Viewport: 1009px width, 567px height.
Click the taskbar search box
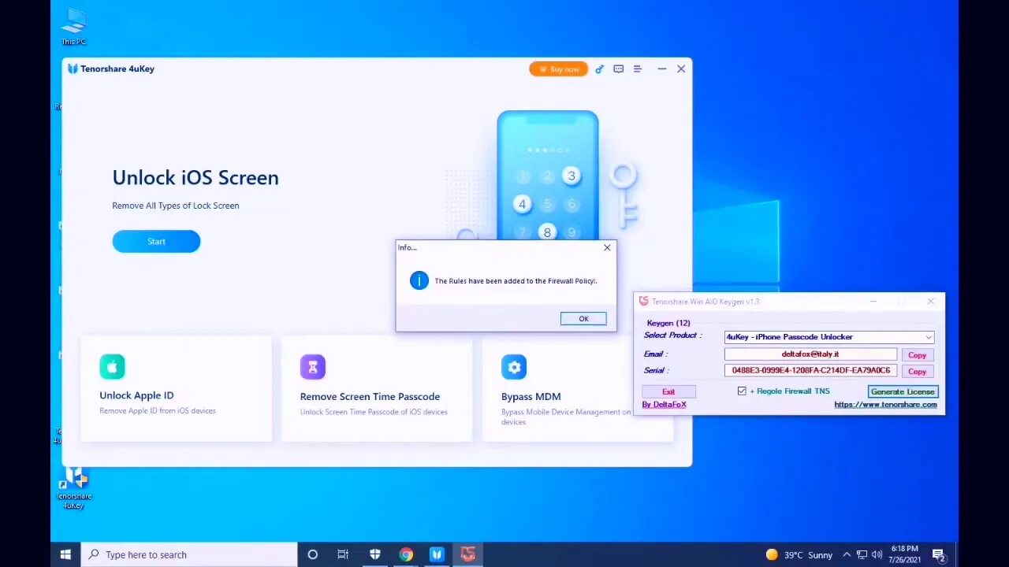click(x=189, y=554)
